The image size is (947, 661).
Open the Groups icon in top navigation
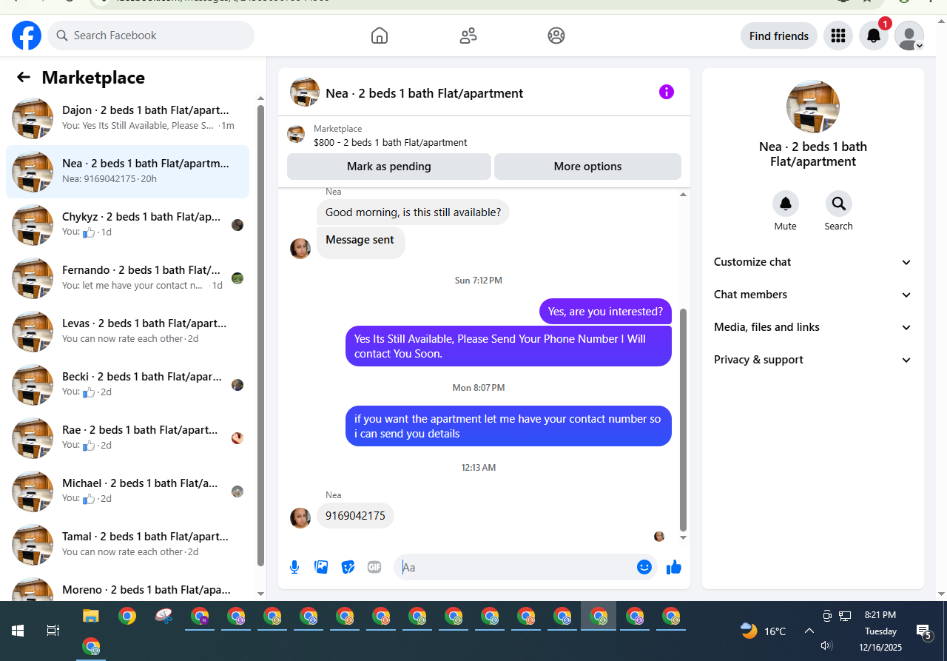(x=556, y=36)
